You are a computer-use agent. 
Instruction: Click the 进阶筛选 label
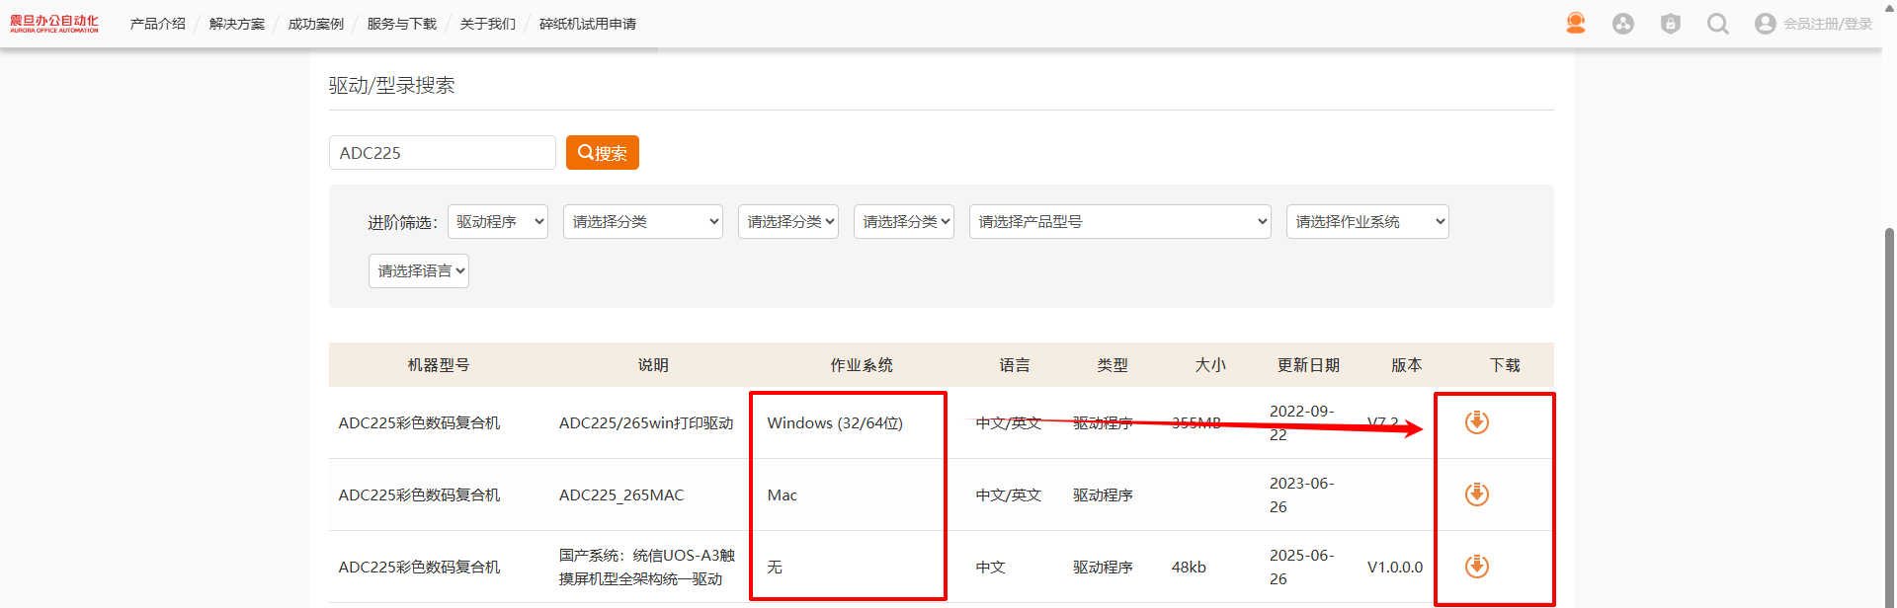[402, 223]
